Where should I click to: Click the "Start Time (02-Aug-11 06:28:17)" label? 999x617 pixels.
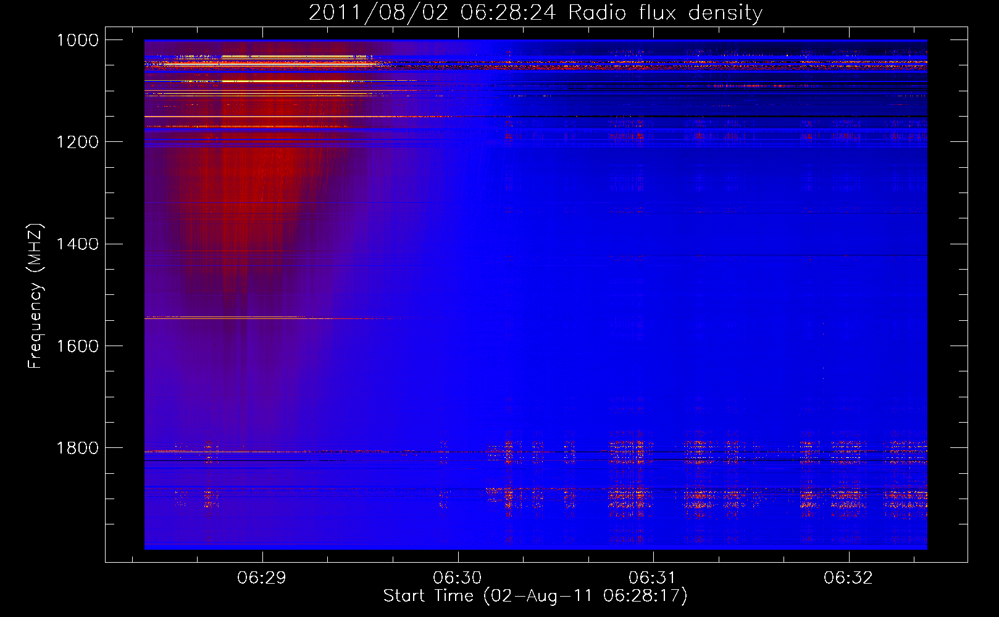[535, 596]
